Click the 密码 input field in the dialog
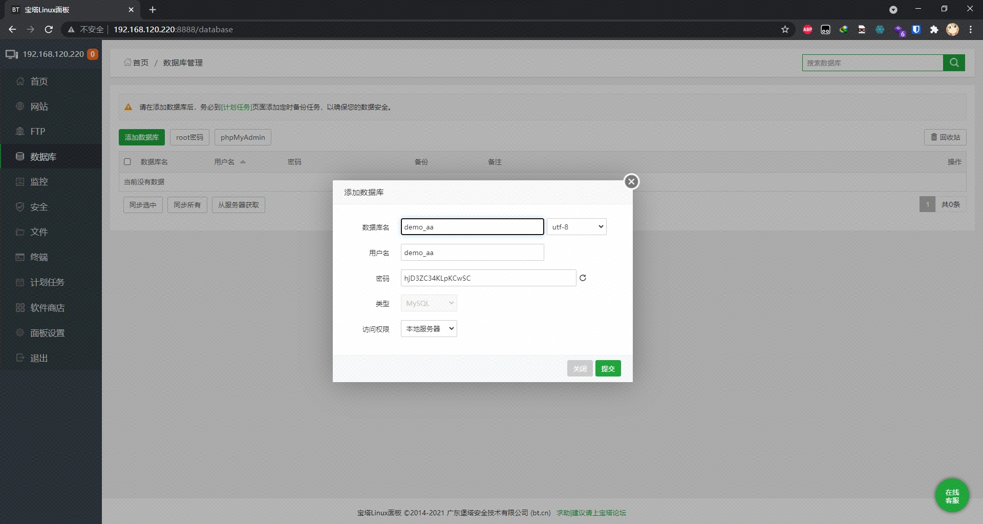 [488, 278]
